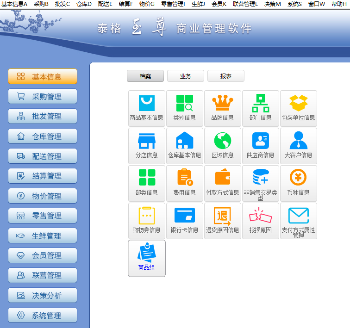Viewport: 350px width, 328px height.
Task: Open the 商品组 icon
Action: [146, 258]
